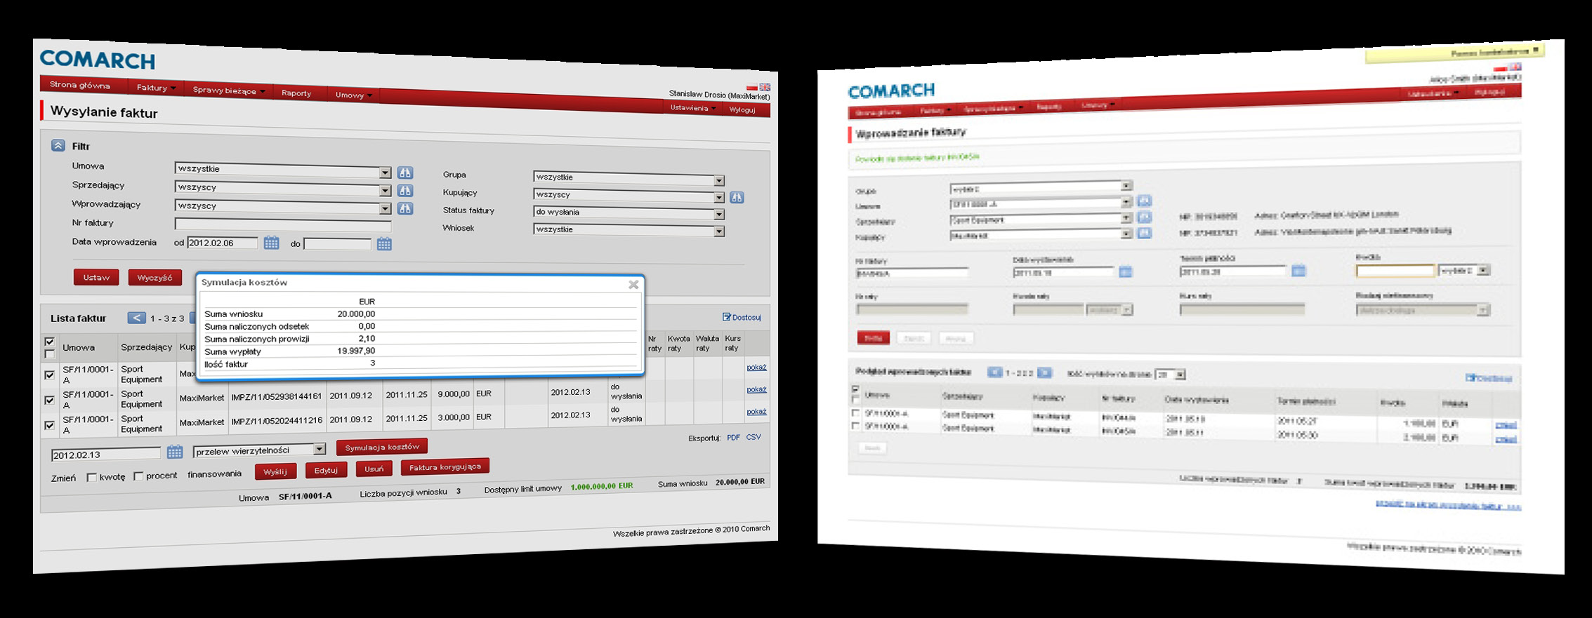Viewport: 1592px width, 618px height.
Task: Open the Sprzedający dropdown in Filtr
Action: [283, 189]
